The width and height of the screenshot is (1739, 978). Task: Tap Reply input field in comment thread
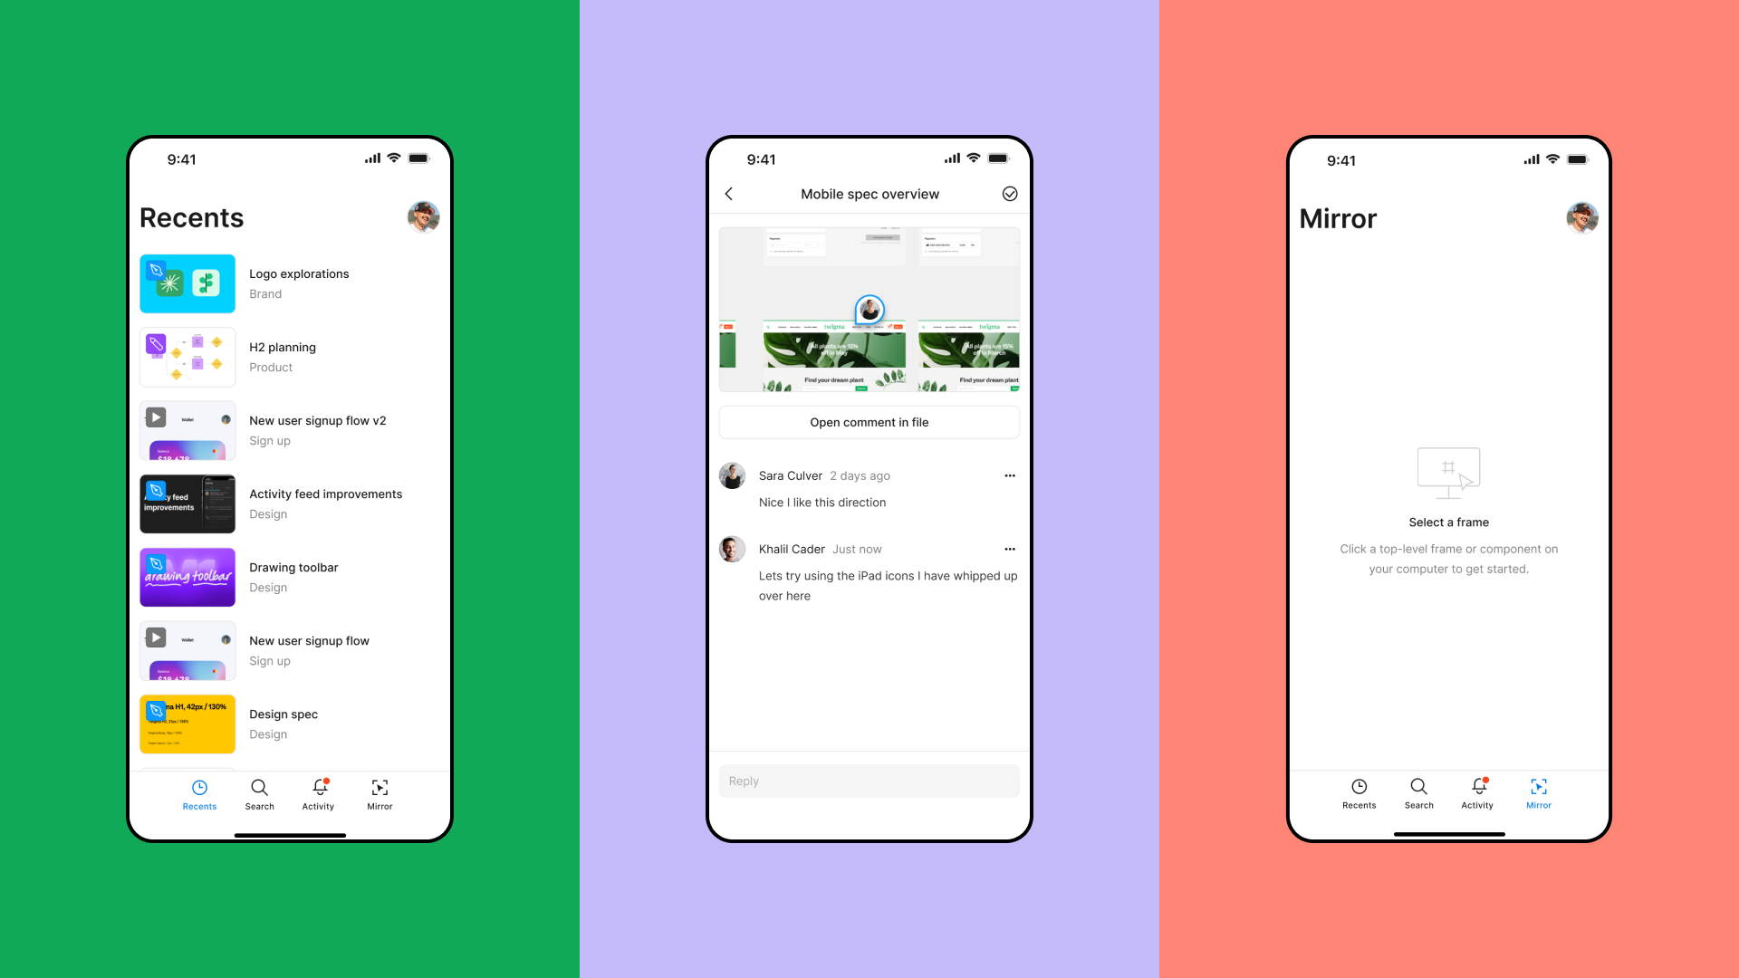tap(869, 780)
